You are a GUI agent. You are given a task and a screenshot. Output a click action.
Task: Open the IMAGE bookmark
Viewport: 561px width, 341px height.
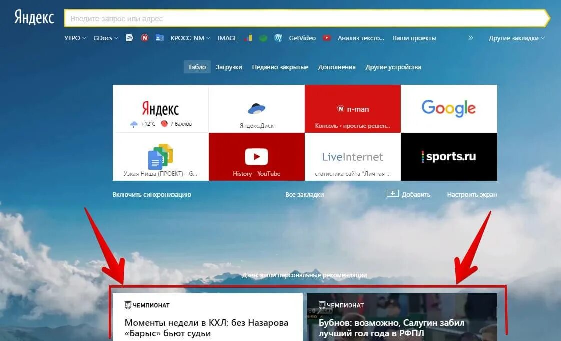click(x=227, y=38)
